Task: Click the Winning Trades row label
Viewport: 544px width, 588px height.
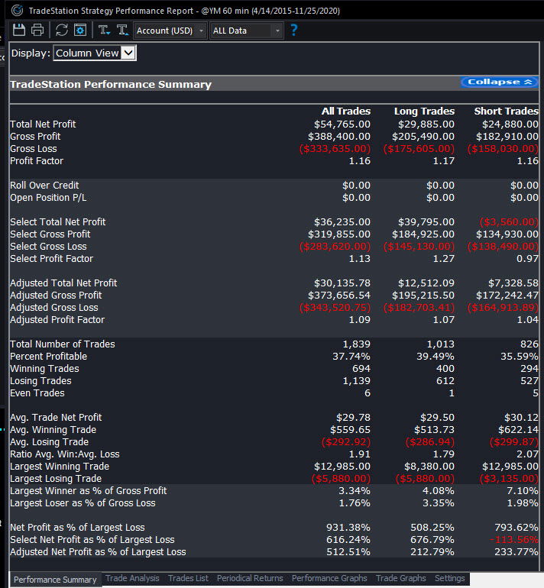Action: 44,369
